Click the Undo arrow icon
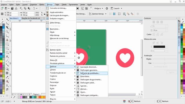Image resolution: width=185 pixels, height=104 pixels. click(34, 8)
